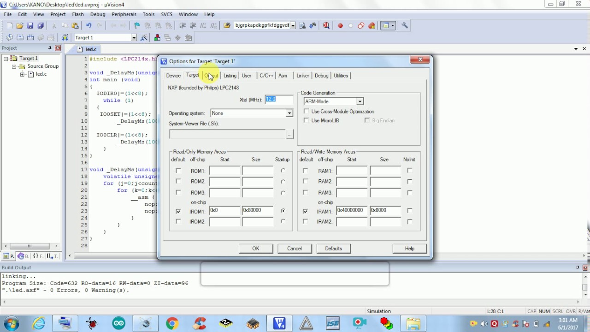590x332 pixels.
Task: Click the LOAD download-to-flash icon
Action: pos(65,38)
